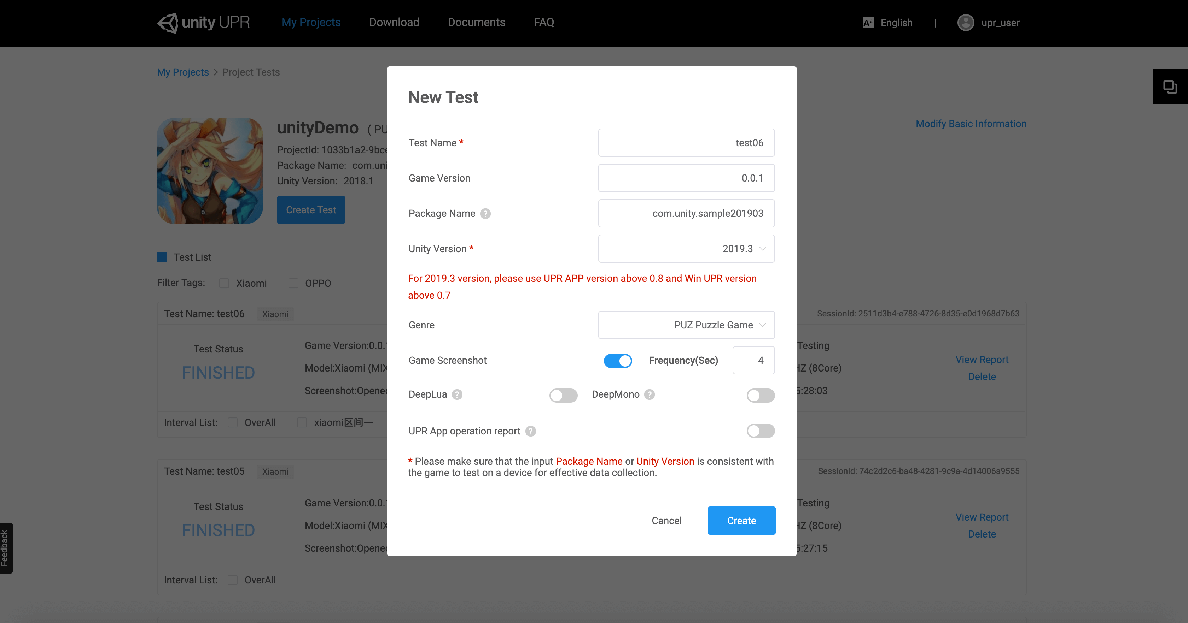Image resolution: width=1188 pixels, height=623 pixels.
Task: Click the Test Name input field
Action: point(686,143)
